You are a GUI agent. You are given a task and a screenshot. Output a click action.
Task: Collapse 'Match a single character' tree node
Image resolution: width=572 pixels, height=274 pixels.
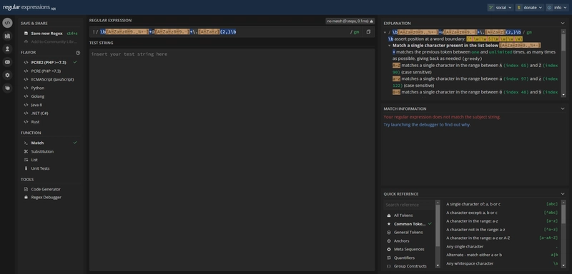point(390,46)
